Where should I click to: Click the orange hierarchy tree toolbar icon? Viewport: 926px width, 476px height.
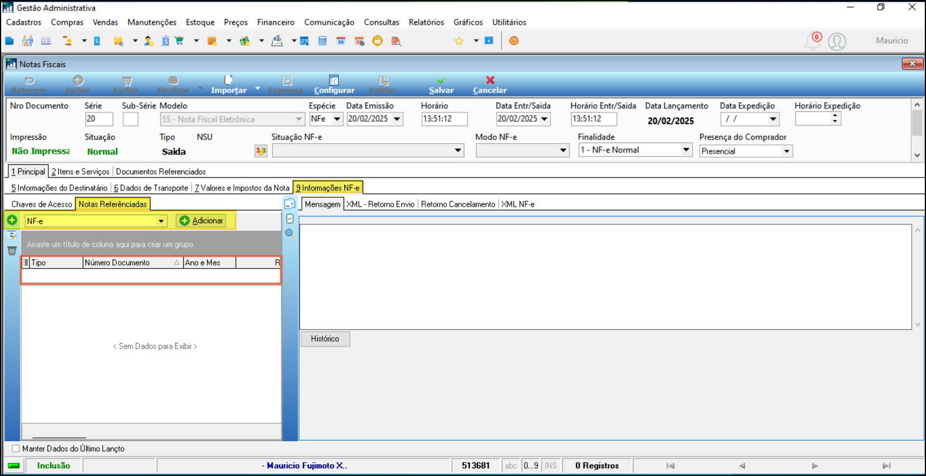point(67,41)
